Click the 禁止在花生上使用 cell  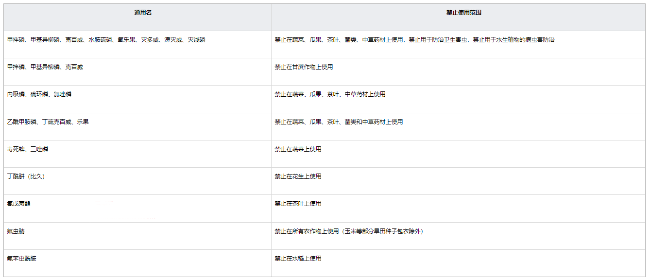[x=298, y=176]
